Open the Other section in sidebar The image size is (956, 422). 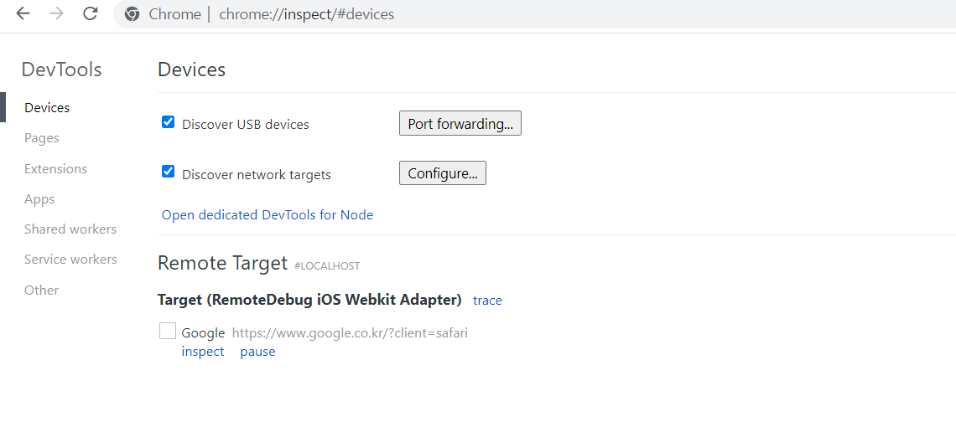coord(41,290)
